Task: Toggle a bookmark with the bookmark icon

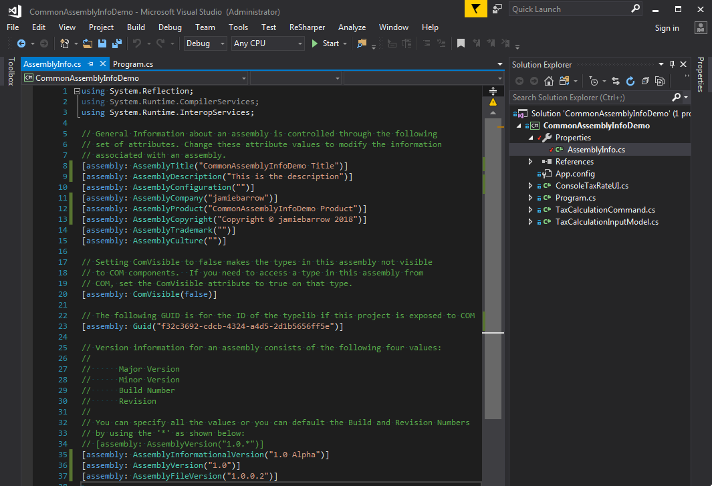Action: coord(461,43)
